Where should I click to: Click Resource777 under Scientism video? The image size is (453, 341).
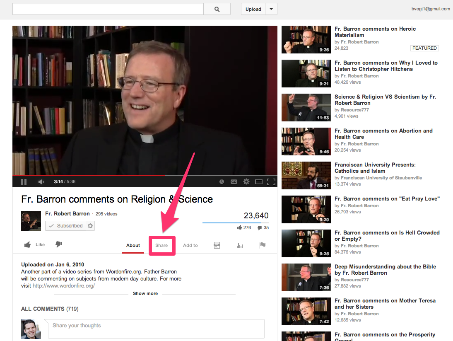[355, 110]
